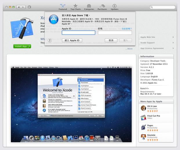Click the Pages title in More Apps
Image resolution: width=180 pixels, height=150 pixels.
coord(150,126)
